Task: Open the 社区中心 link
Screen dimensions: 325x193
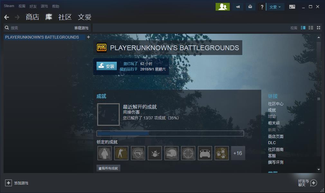Action: tap(275, 104)
